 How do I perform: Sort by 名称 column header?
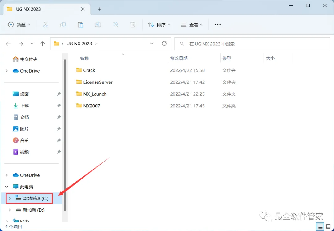(84, 58)
